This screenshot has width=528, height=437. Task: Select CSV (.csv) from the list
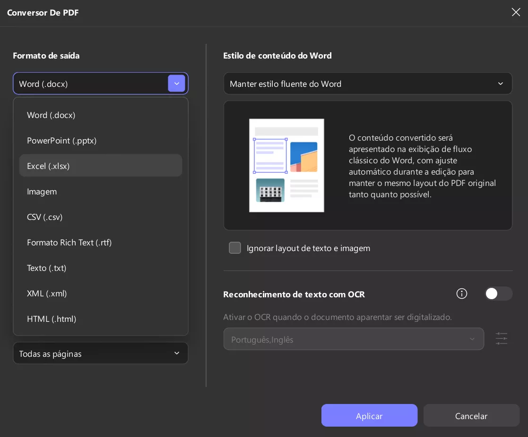click(x=45, y=217)
